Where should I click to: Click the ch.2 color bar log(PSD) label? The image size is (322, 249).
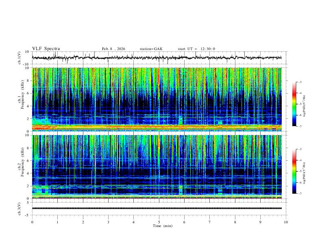click(x=304, y=173)
